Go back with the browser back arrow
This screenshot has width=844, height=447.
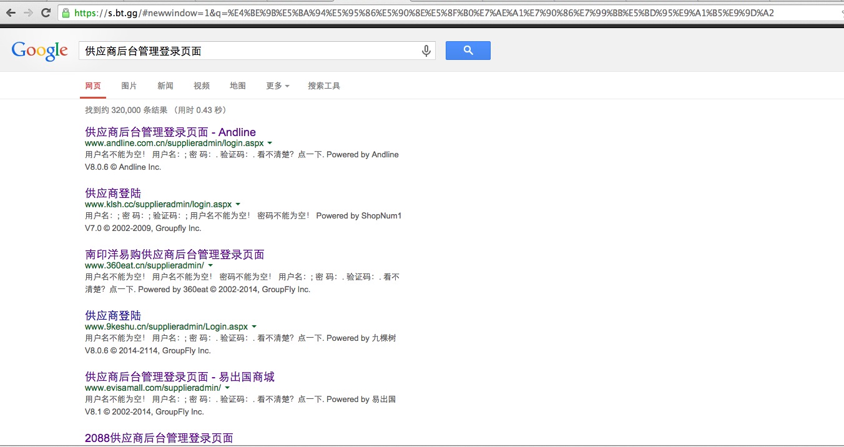coord(11,12)
